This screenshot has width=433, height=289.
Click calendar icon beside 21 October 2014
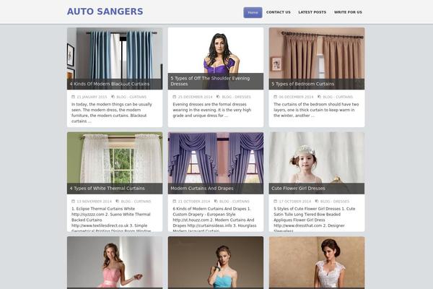(x=175, y=202)
